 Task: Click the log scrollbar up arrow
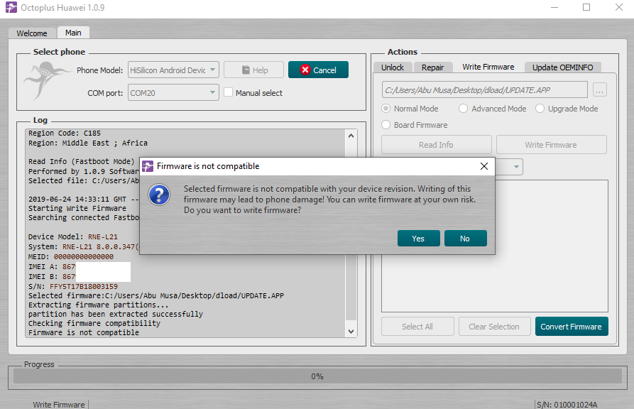tap(351, 136)
